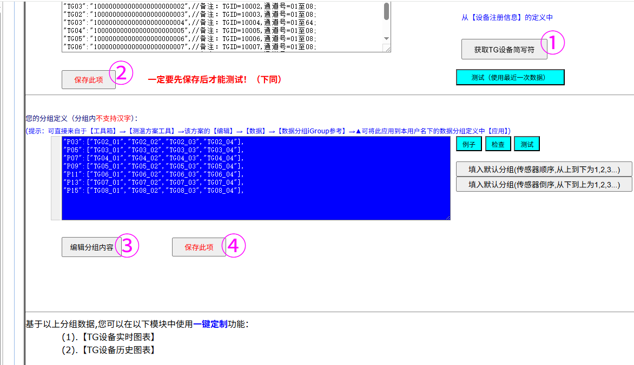Fill default grouping with 传感器顺序 button
The width and height of the screenshot is (634, 365).
coord(544,170)
